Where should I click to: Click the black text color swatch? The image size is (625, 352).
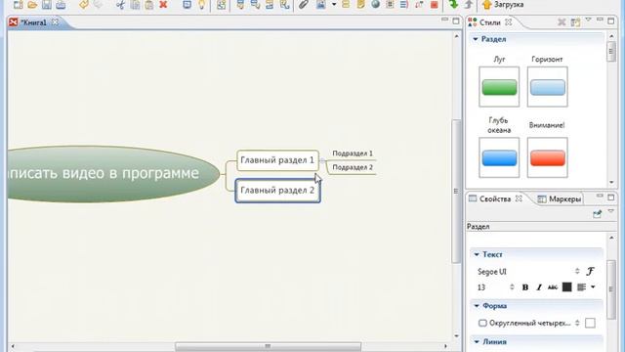566,286
